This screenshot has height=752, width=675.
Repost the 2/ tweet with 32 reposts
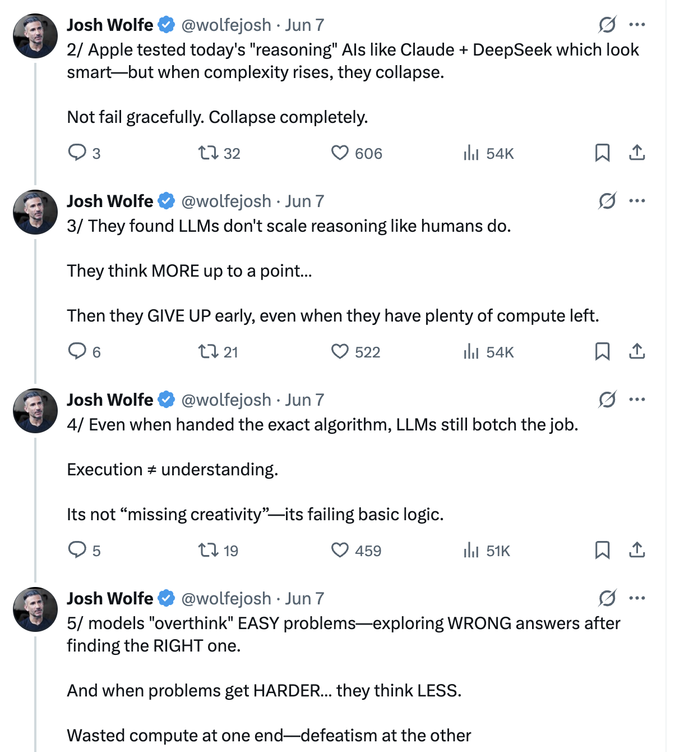tap(209, 153)
